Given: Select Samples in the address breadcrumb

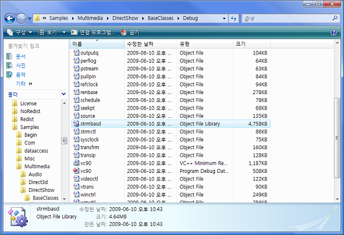Looking at the screenshot, I should point(59,18).
